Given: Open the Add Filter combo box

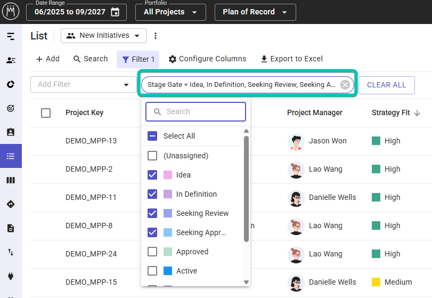Looking at the screenshot, I should (84, 85).
